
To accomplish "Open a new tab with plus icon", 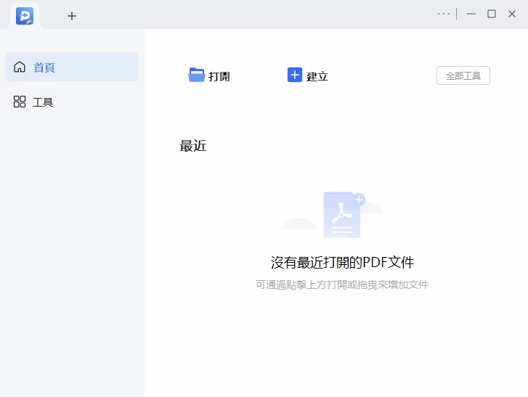I will point(72,15).
